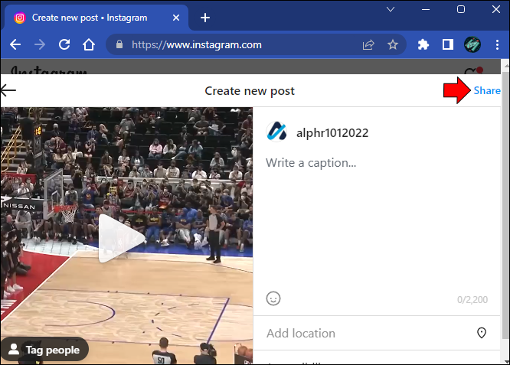Viewport: 510px width, 365px height.
Task: Open a new browser tab
Action: [x=204, y=17]
